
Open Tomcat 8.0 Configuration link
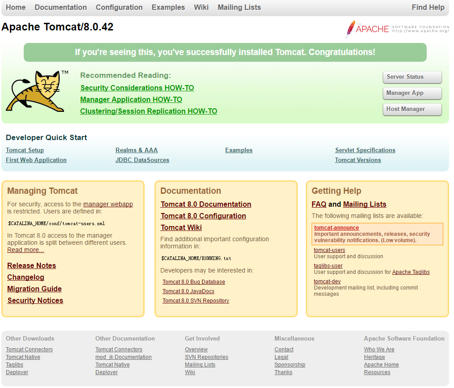point(203,216)
